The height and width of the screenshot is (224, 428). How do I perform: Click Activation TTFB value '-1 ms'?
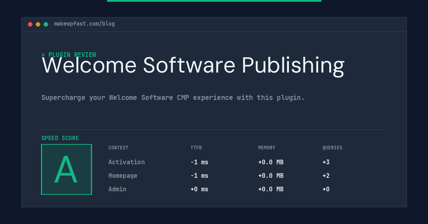point(199,162)
